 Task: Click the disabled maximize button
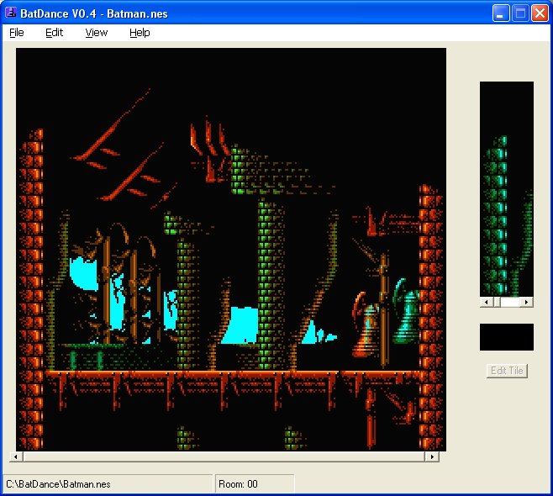520,13
